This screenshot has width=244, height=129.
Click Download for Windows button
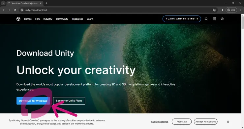(33, 101)
